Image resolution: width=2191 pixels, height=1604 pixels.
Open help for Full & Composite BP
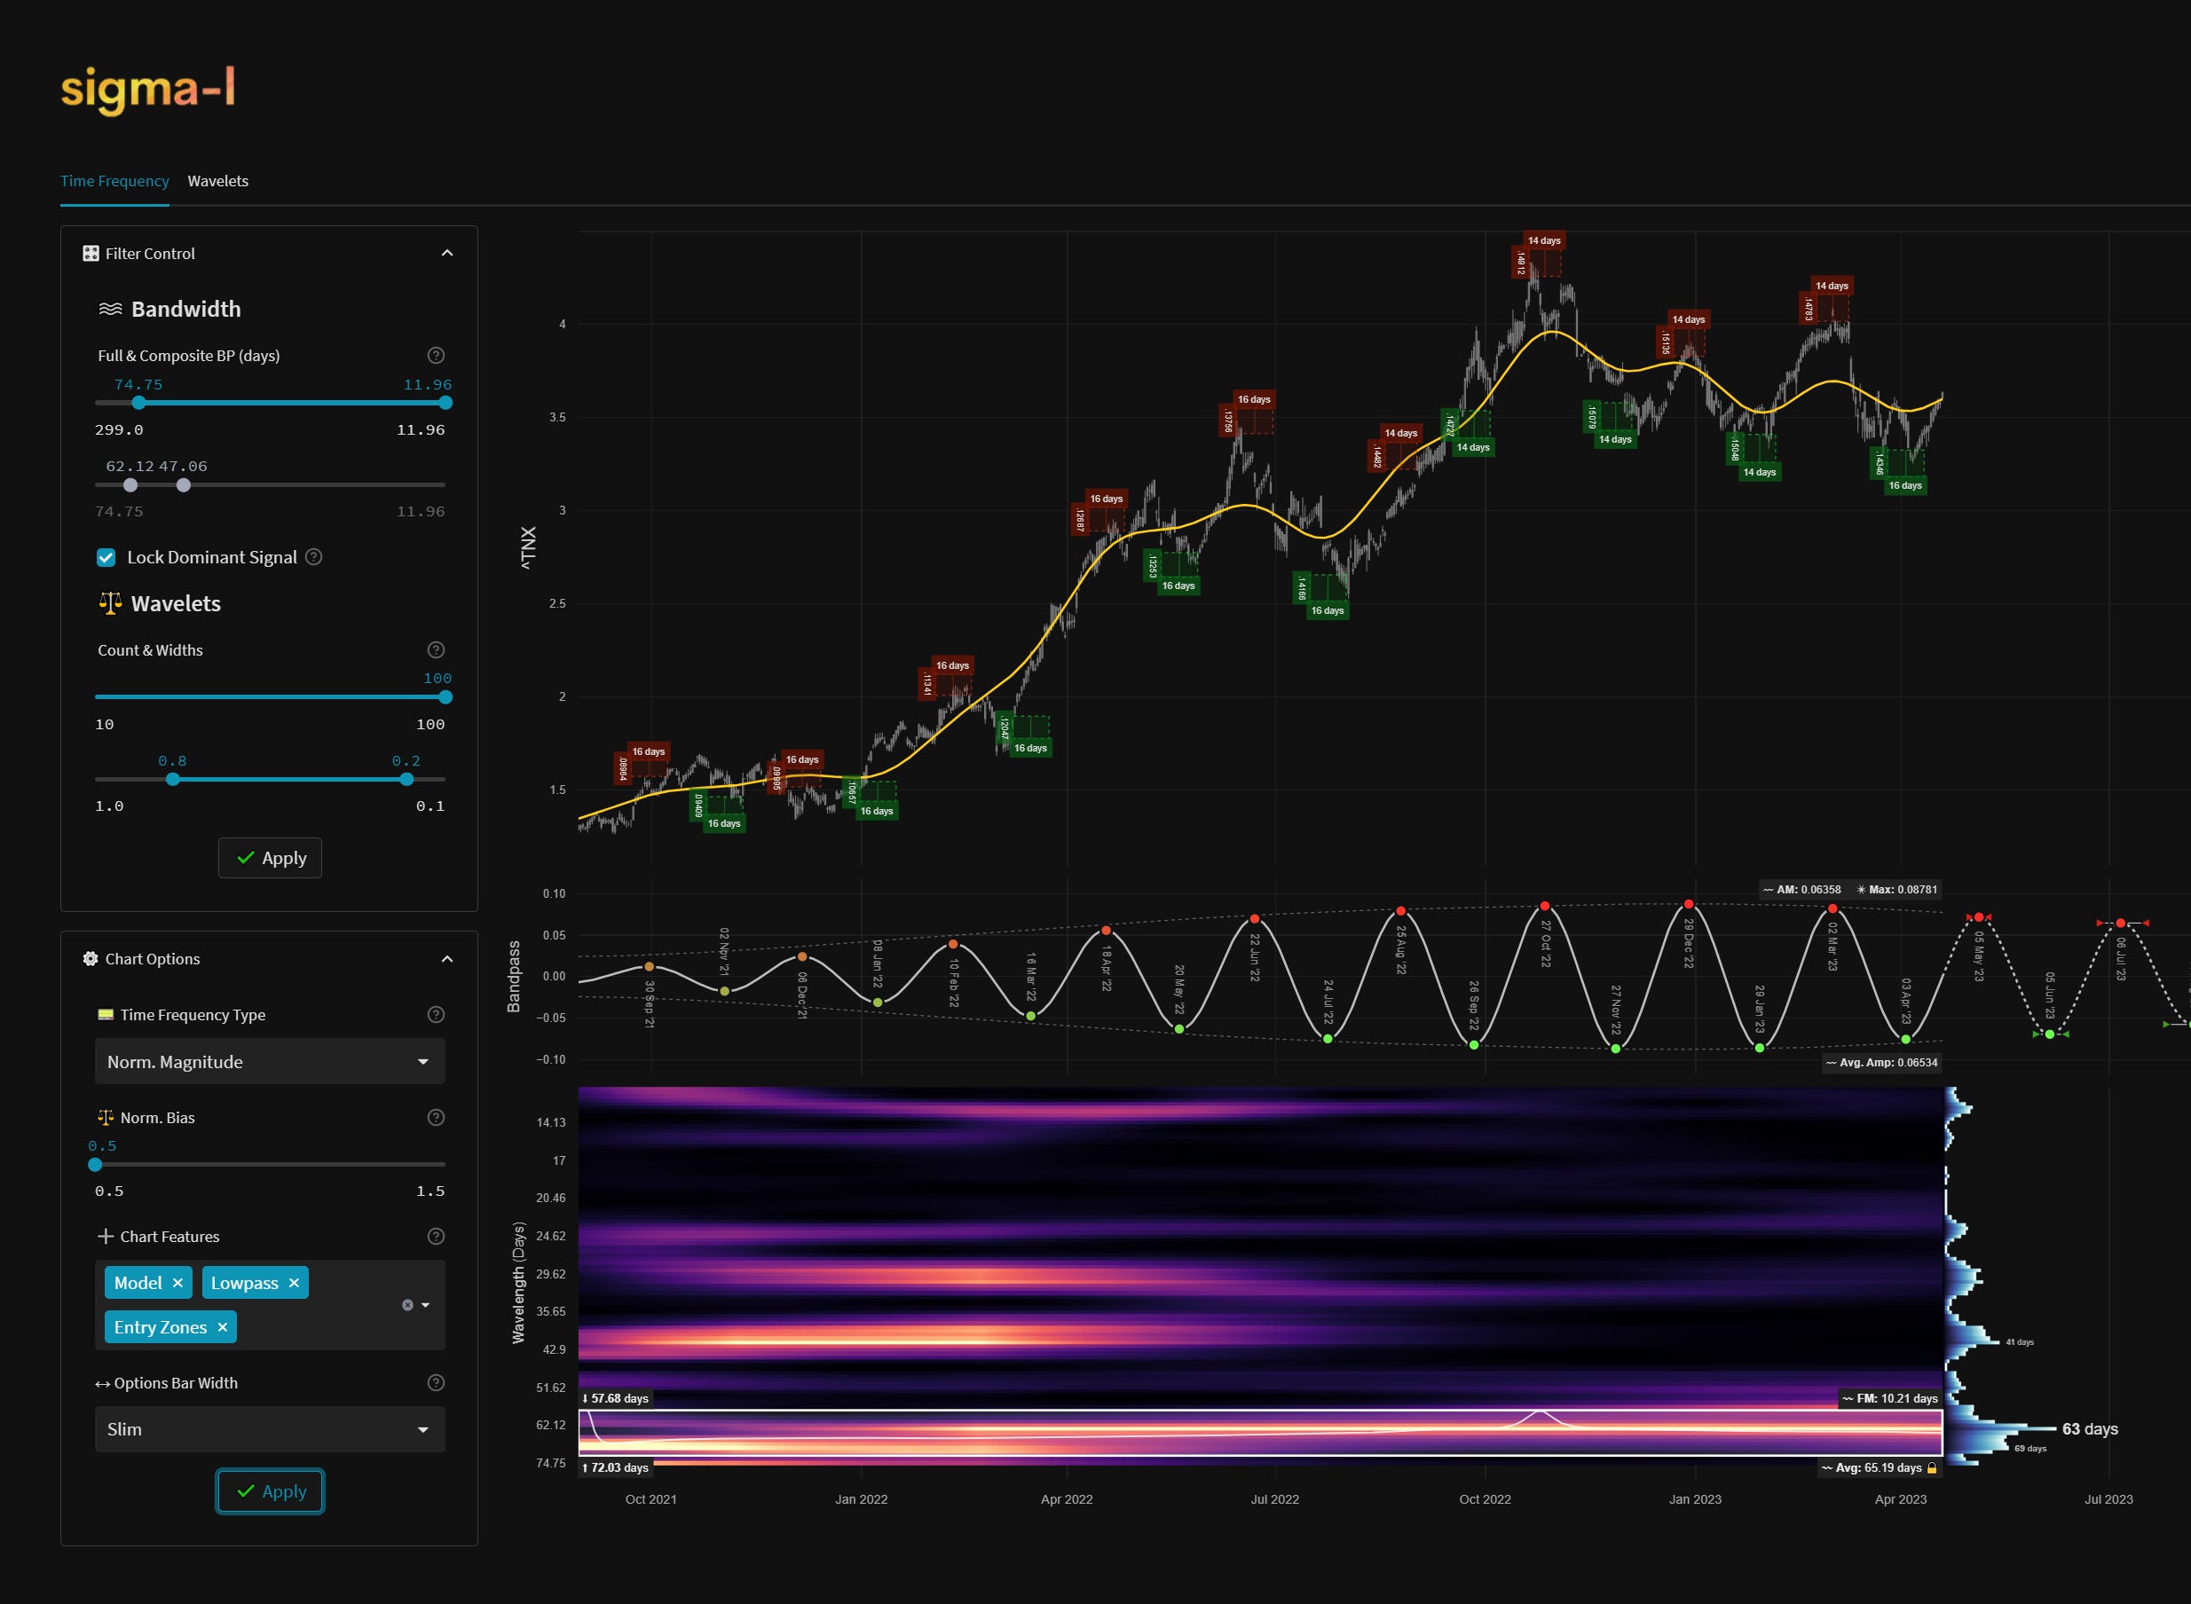(x=436, y=356)
